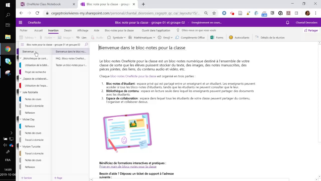Open the Mathématiques dropdown
Screen dimensions: 321x181
tap(141, 37)
